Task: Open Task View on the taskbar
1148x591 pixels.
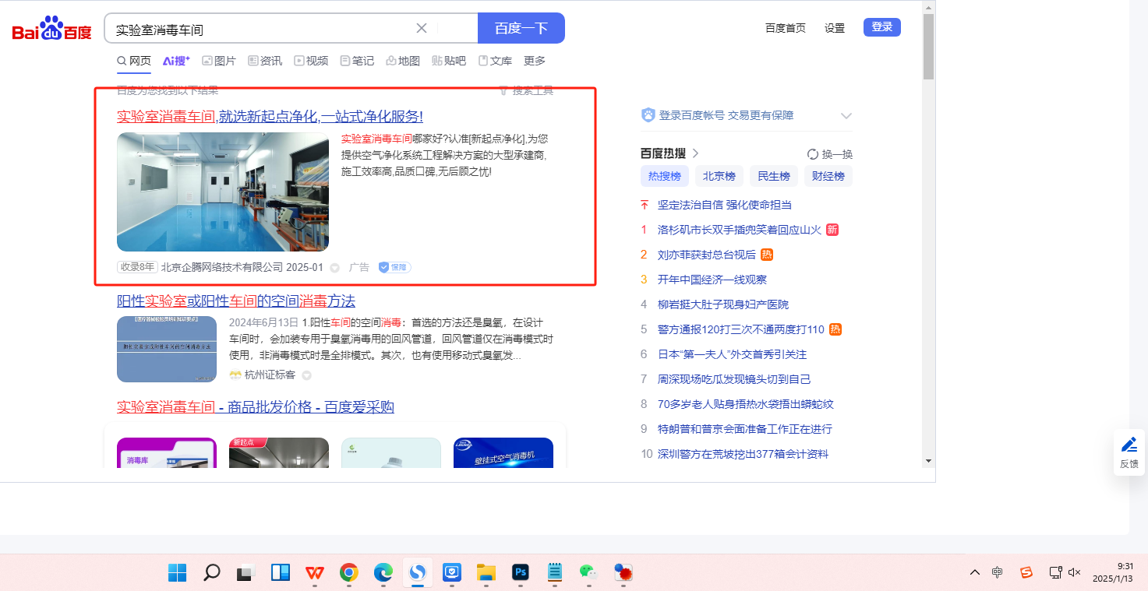Action: click(x=246, y=573)
